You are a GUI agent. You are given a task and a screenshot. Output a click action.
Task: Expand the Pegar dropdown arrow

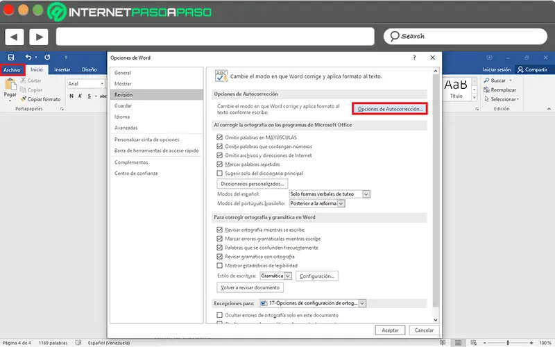pyautogui.click(x=10, y=101)
